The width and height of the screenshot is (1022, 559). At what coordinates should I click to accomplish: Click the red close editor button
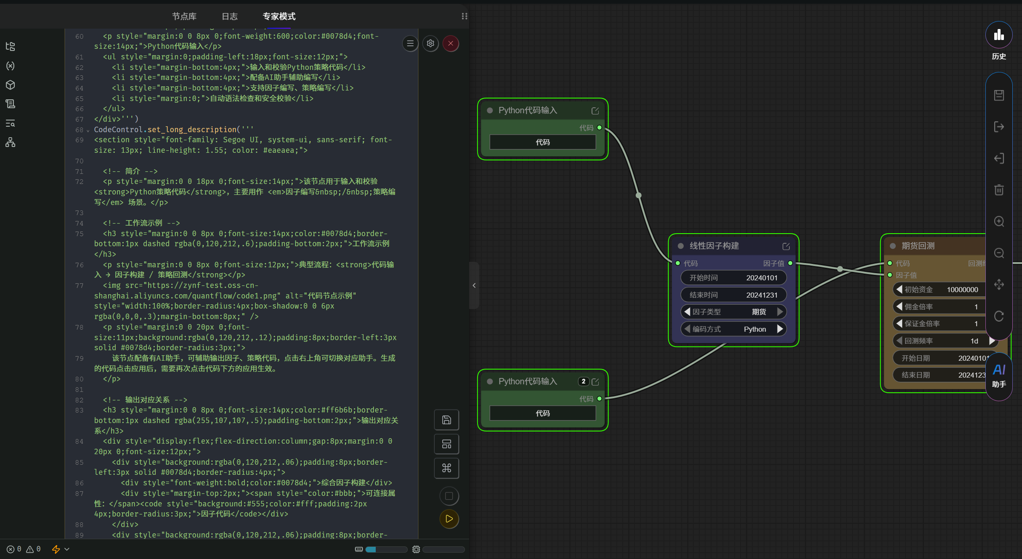pos(451,43)
